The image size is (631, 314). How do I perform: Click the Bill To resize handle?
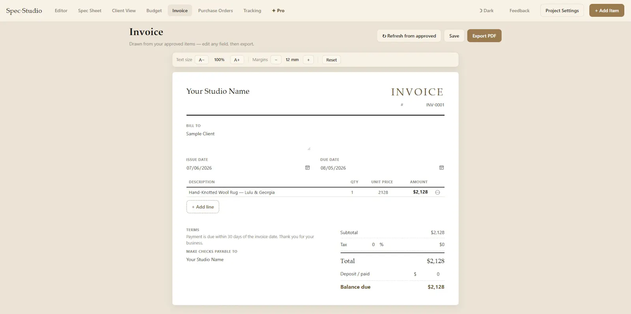[309, 149]
